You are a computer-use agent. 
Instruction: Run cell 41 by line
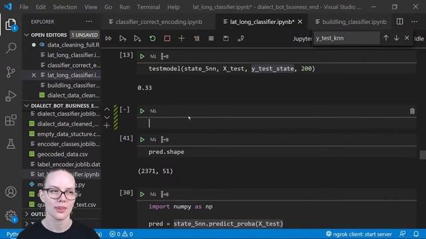(x=164, y=139)
